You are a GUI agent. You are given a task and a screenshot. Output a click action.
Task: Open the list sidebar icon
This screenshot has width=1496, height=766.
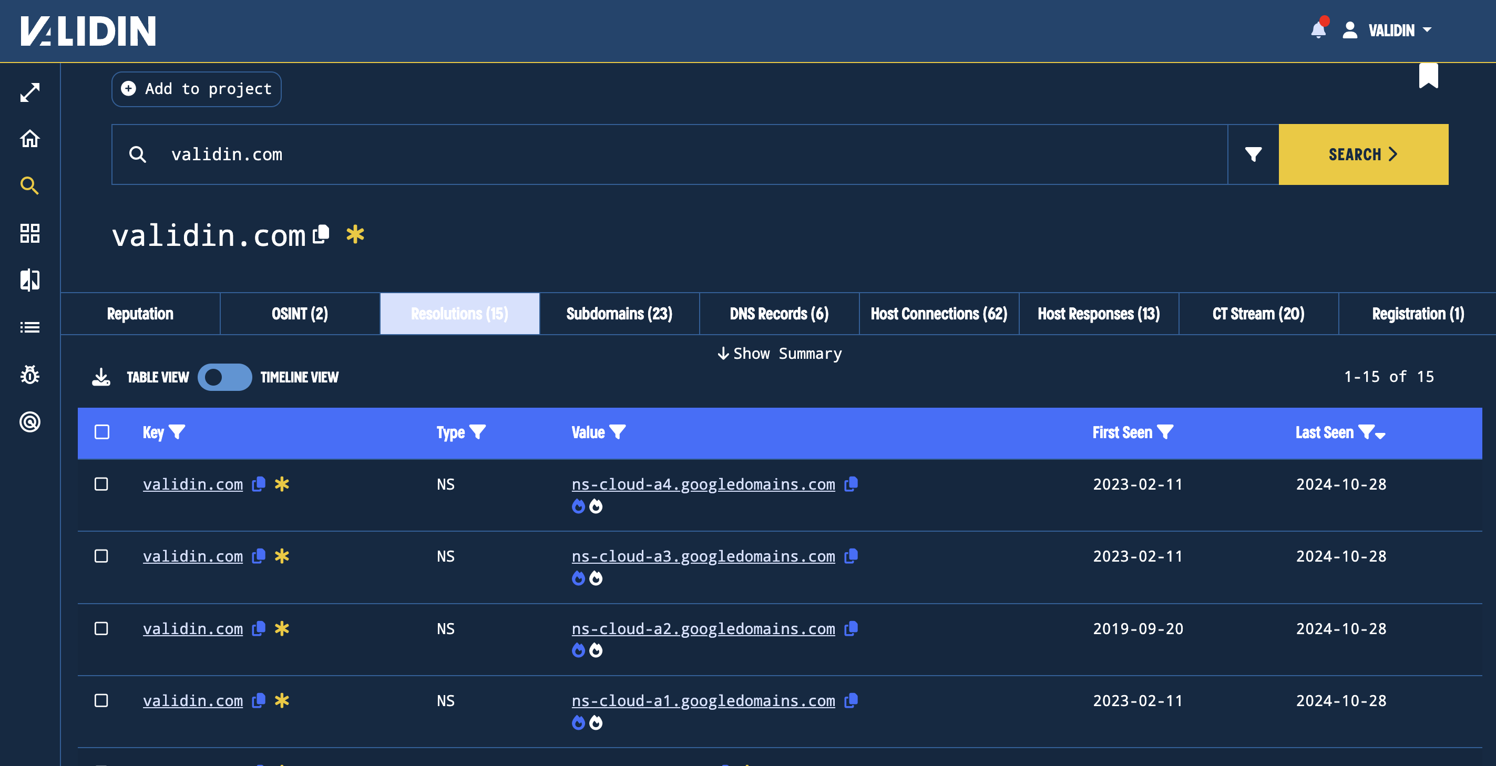coord(29,327)
